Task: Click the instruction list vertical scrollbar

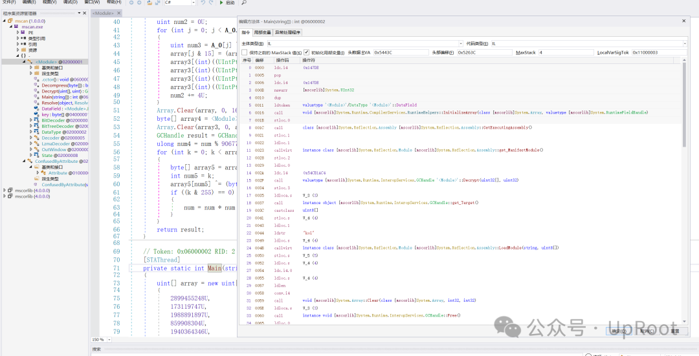Action: pos(684,105)
